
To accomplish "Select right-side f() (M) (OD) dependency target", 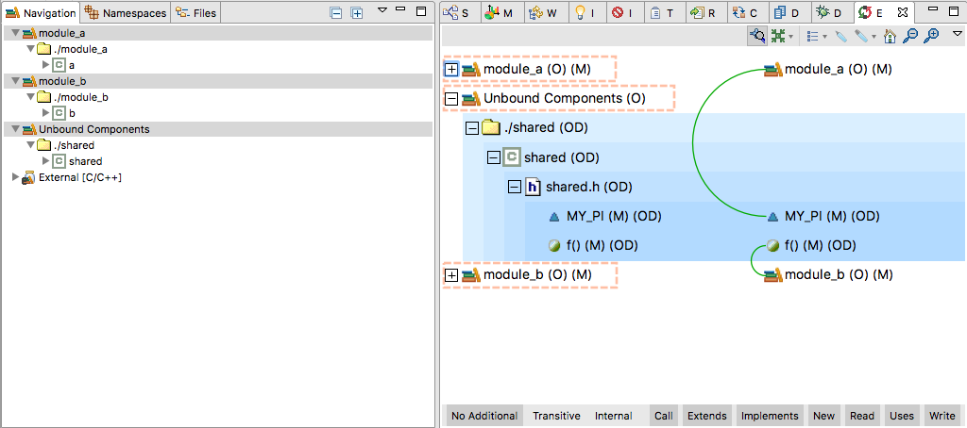I will (811, 246).
